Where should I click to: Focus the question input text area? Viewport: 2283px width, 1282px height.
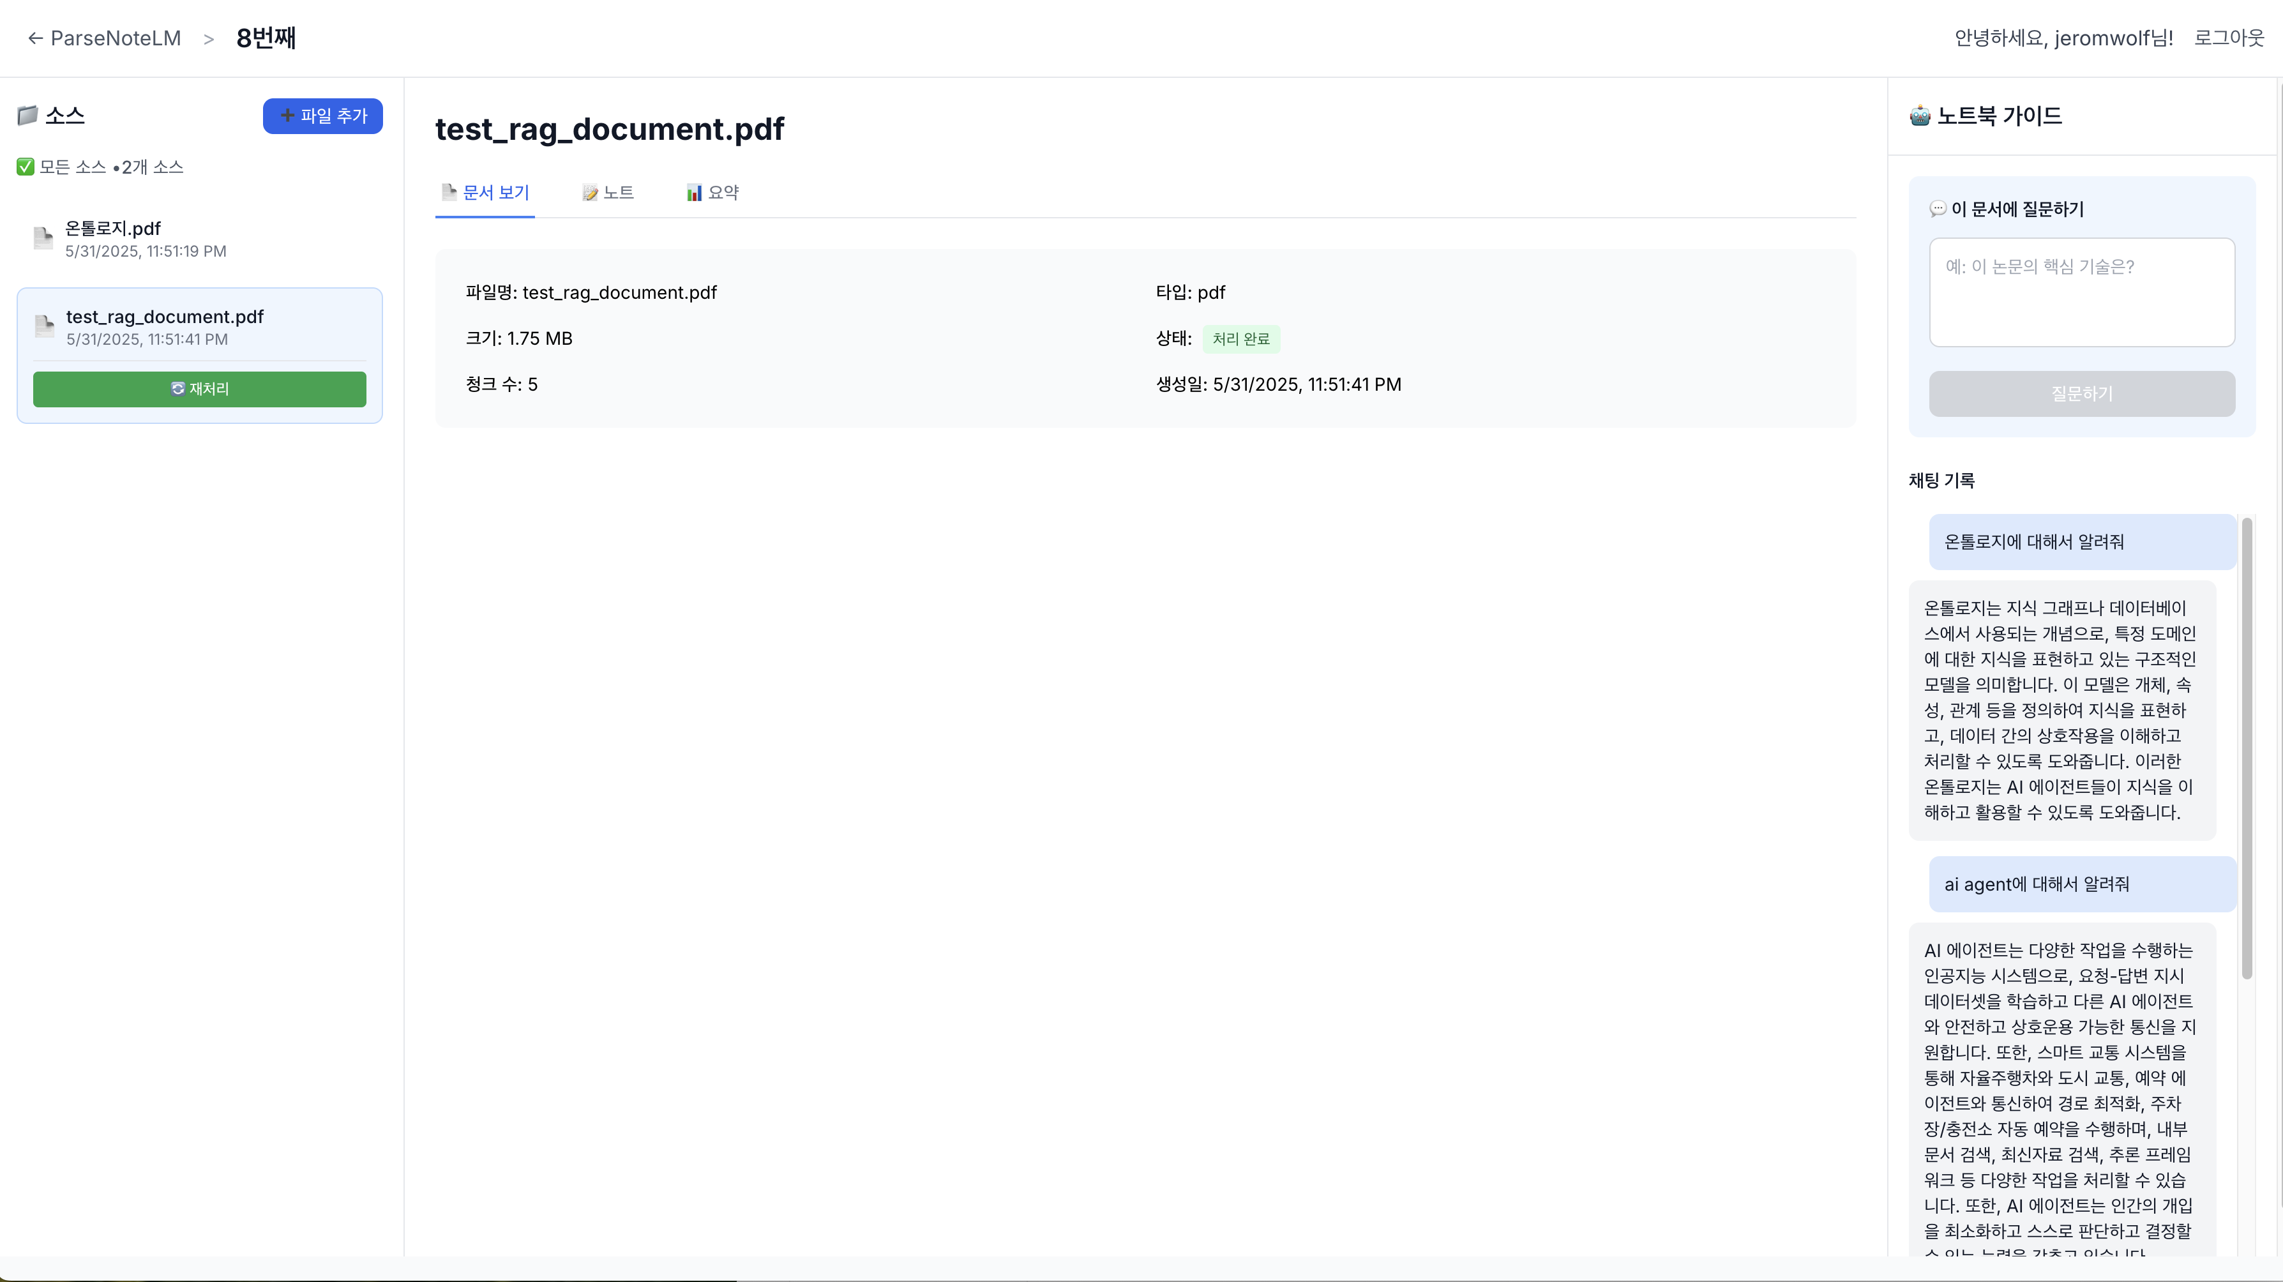point(2081,292)
